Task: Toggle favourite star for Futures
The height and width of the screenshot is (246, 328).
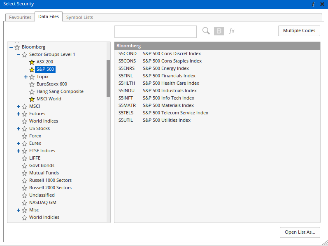Action: pyautogui.click(x=24, y=114)
